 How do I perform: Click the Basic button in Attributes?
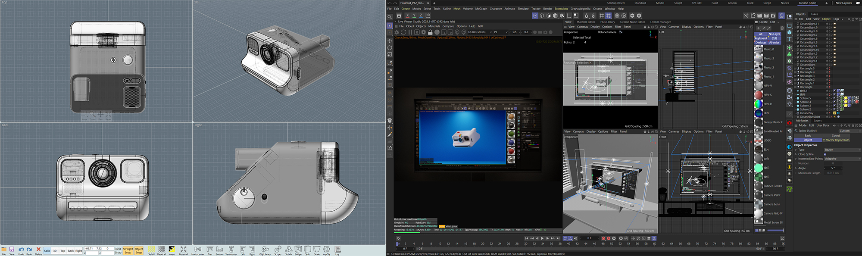tap(808, 135)
